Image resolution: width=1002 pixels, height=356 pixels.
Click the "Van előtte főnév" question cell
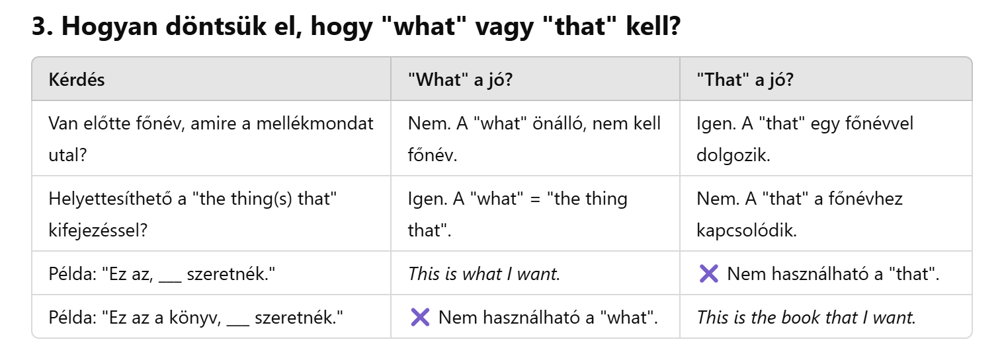(x=211, y=139)
